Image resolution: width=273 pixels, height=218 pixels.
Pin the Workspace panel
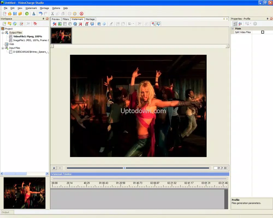pyautogui.click(x=43, y=19)
